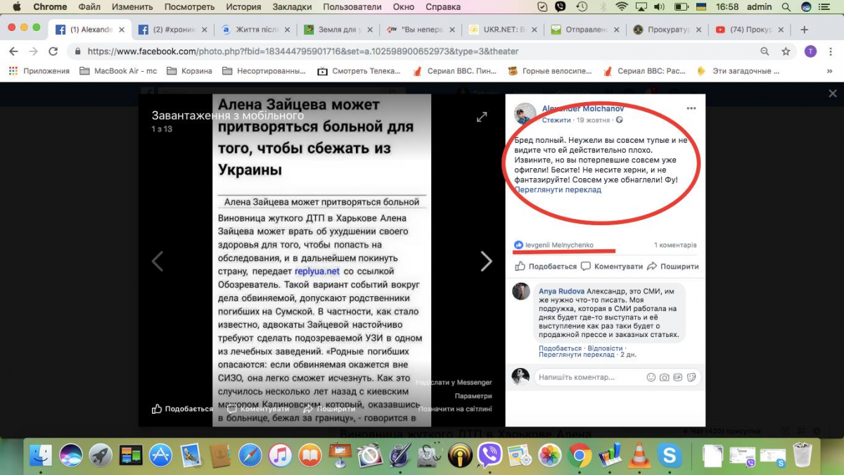Image resolution: width=844 pixels, height=475 pixels.
Task: Open Chrome browser menu icon
Action: pos(830,51)
